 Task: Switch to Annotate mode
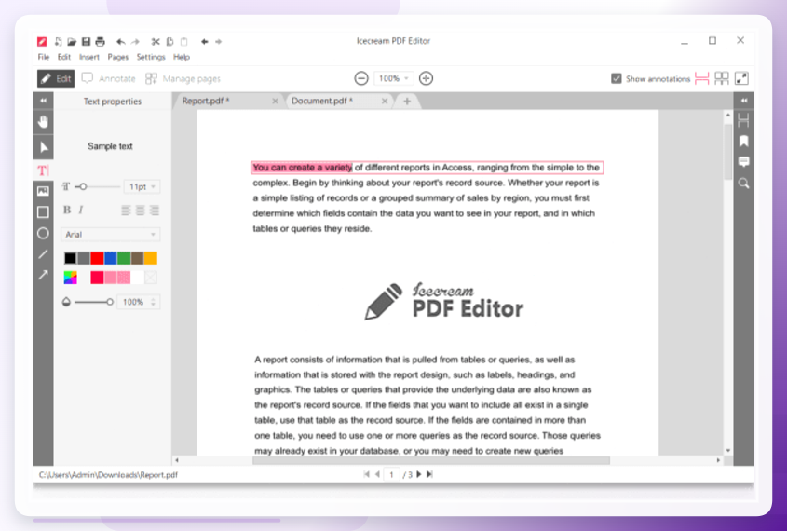(109, 78)
